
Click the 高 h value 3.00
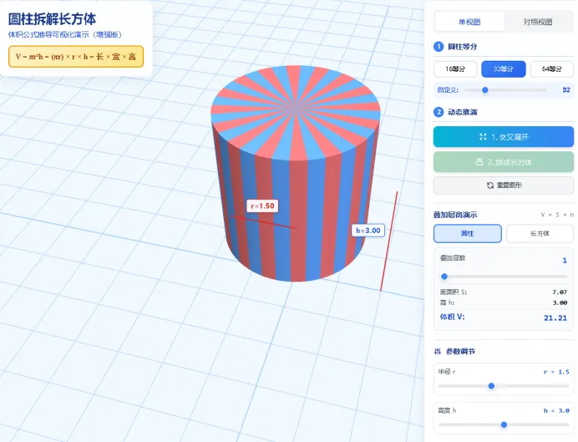[x=560, y=302]
